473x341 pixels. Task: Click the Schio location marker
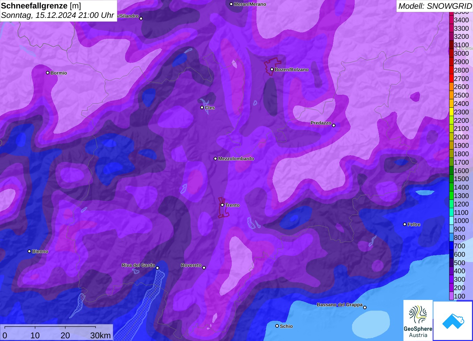pyautogui.click(x=277, y=326)
